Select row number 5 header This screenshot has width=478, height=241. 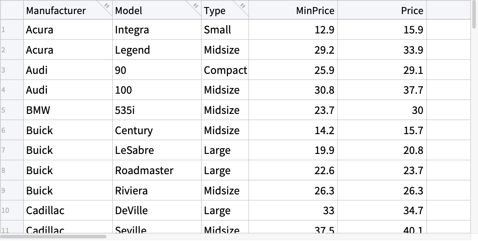point(12,110)
